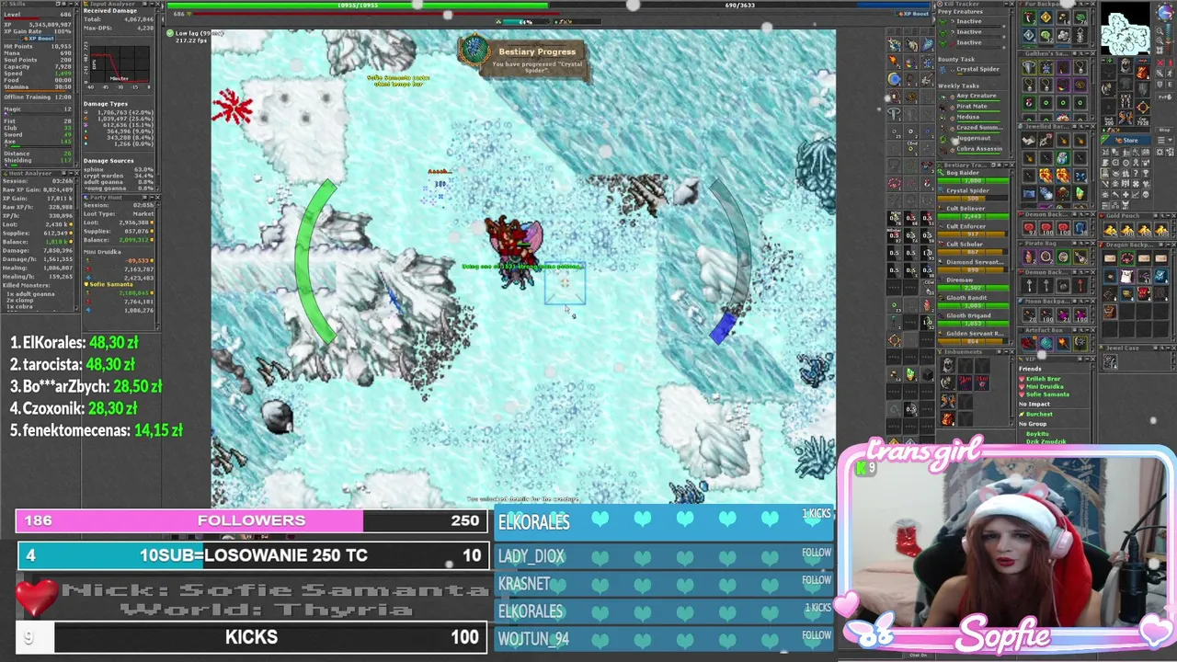Click blue mana potion in first Demon Backpack
This screenshot has height=662, width=1177.
(1080, 227)
